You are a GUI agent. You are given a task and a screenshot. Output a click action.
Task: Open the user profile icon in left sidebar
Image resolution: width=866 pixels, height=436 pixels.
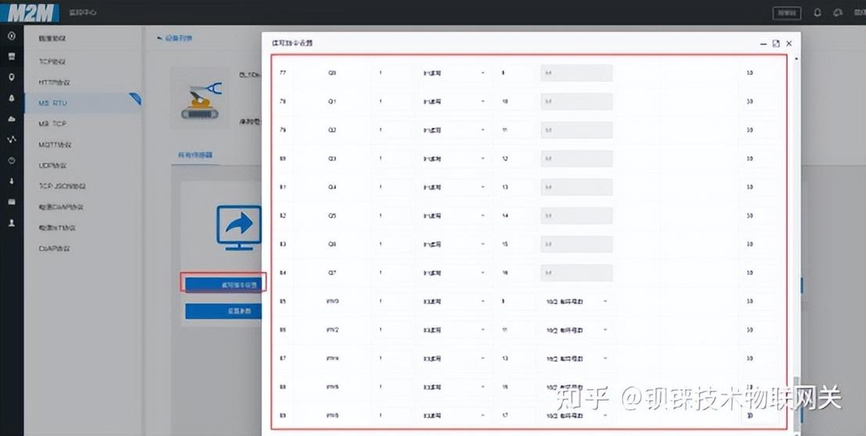12,223
